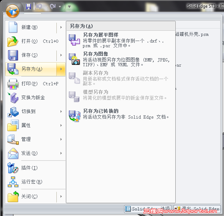This screenshot has height=216, width=224.
Task: Open the Redo history dropdown arrow
Action: 60,7
